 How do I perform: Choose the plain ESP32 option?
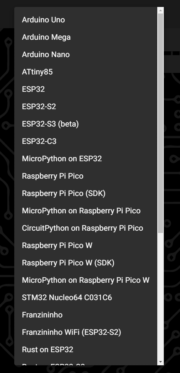[86, 89]
